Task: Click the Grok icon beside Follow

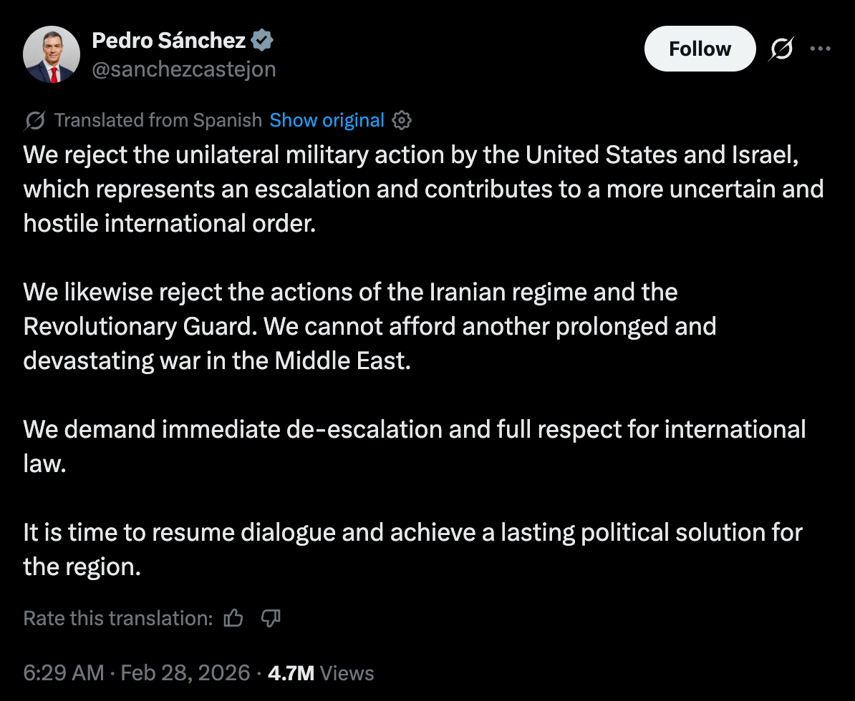Action: pyautogui.click(x=781, y=49)
